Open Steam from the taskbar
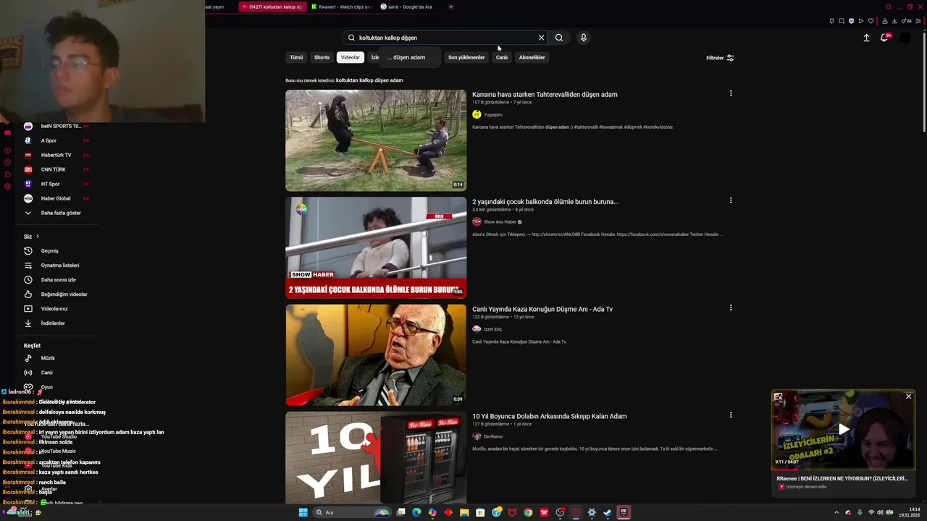 [608, 512]
